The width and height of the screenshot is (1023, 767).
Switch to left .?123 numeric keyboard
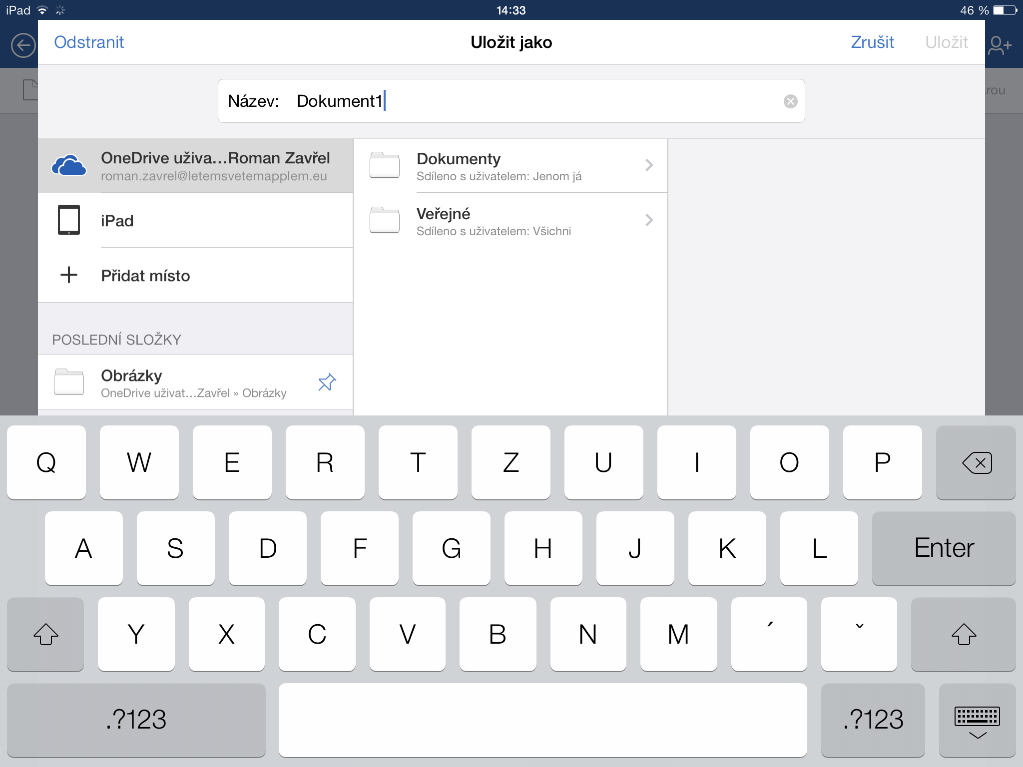click(x=136, y=720)
